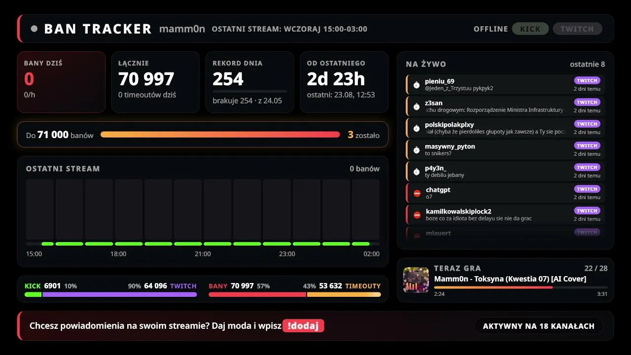Click the 53 632 TIMEOUTY count
631x355 pixels.
pos(331,286)
